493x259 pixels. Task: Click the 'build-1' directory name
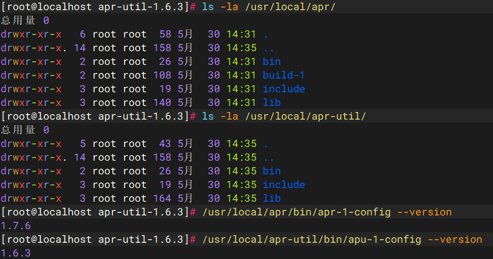(284, 75)
